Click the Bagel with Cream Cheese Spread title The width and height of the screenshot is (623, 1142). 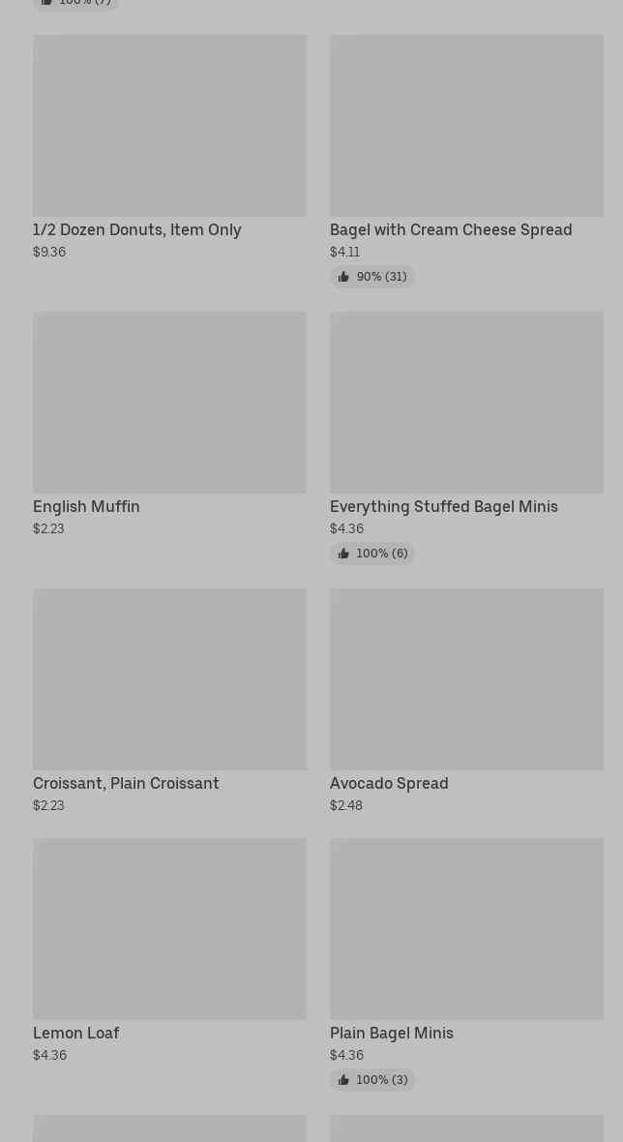pyautogui.click(x=451, y=230)
